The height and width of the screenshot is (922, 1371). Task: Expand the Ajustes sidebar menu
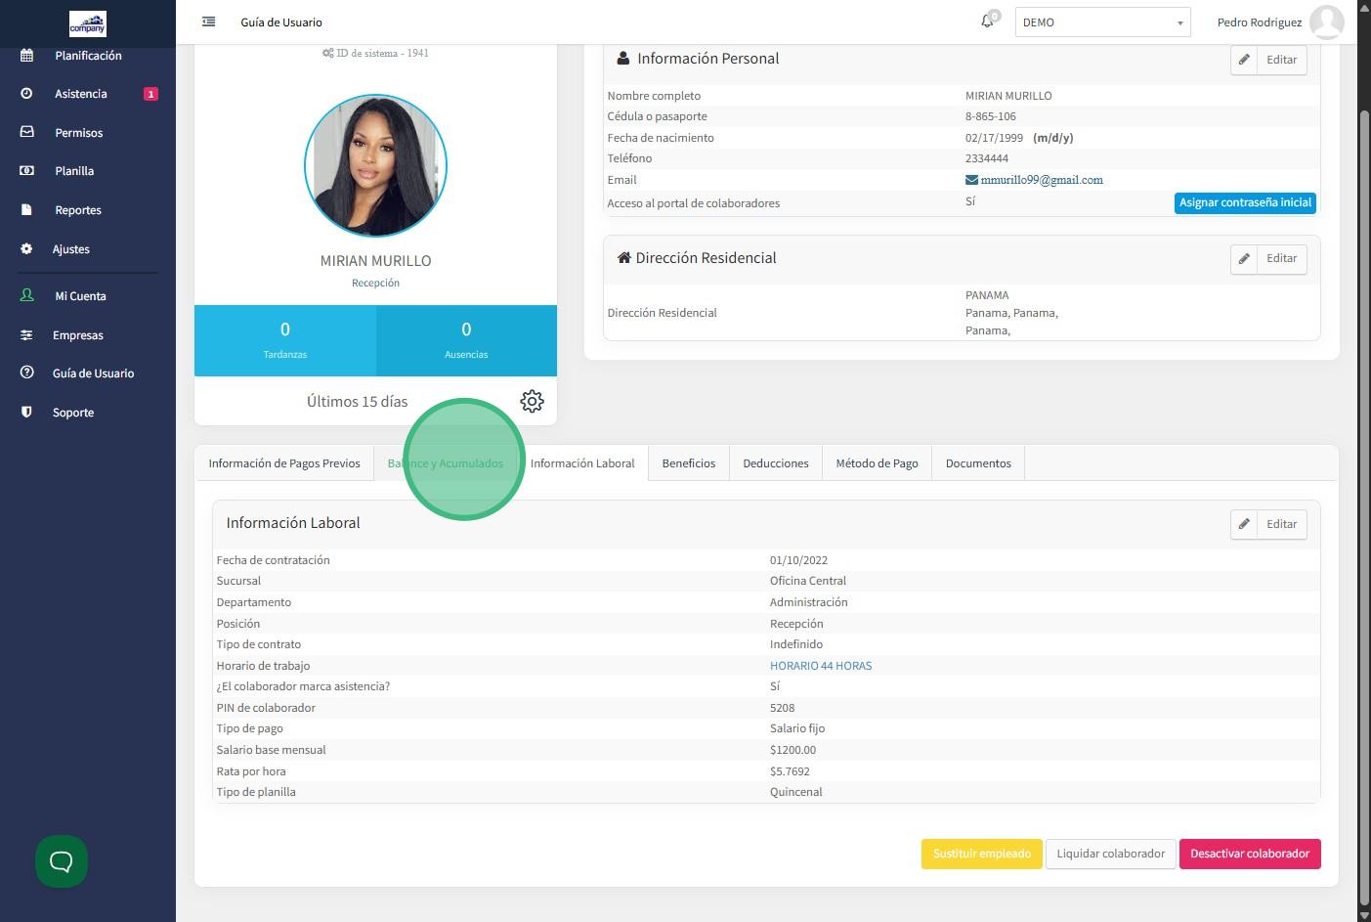70,249
